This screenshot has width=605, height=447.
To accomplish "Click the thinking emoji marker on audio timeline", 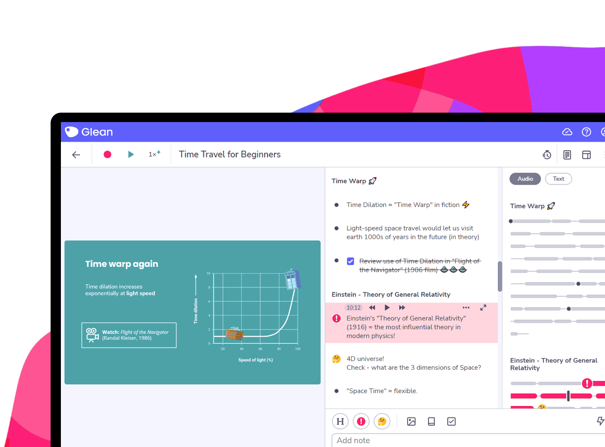I will click(x=542, y=407).
